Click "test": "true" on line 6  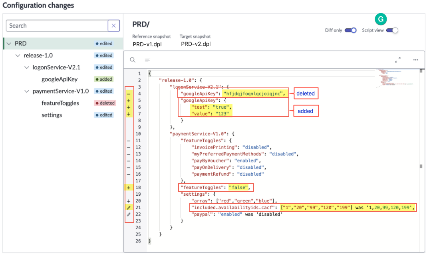211,107
